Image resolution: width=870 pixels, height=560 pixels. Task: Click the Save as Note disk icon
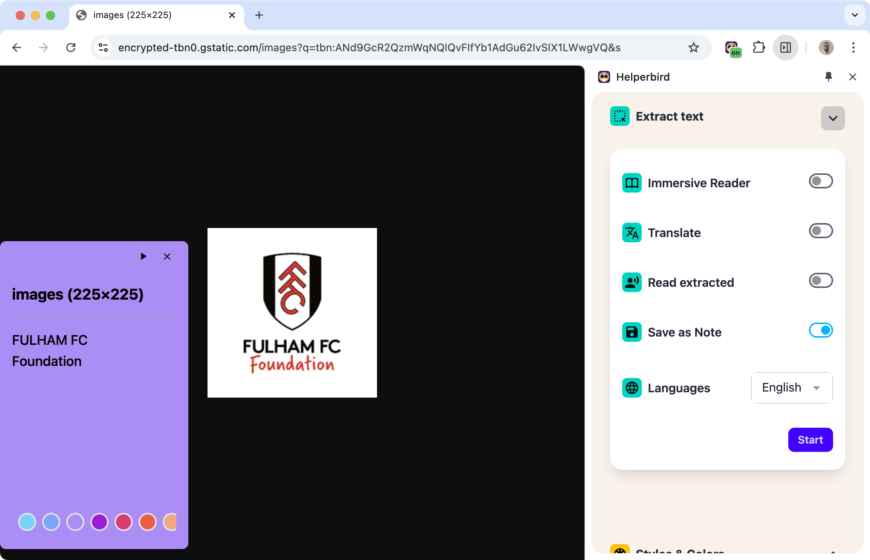(631, 332)
